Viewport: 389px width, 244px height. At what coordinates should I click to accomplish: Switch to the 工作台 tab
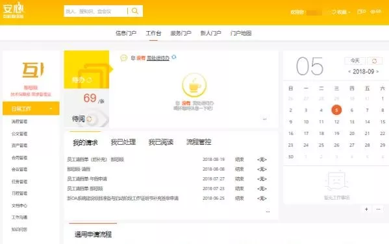tap(153, 33)
